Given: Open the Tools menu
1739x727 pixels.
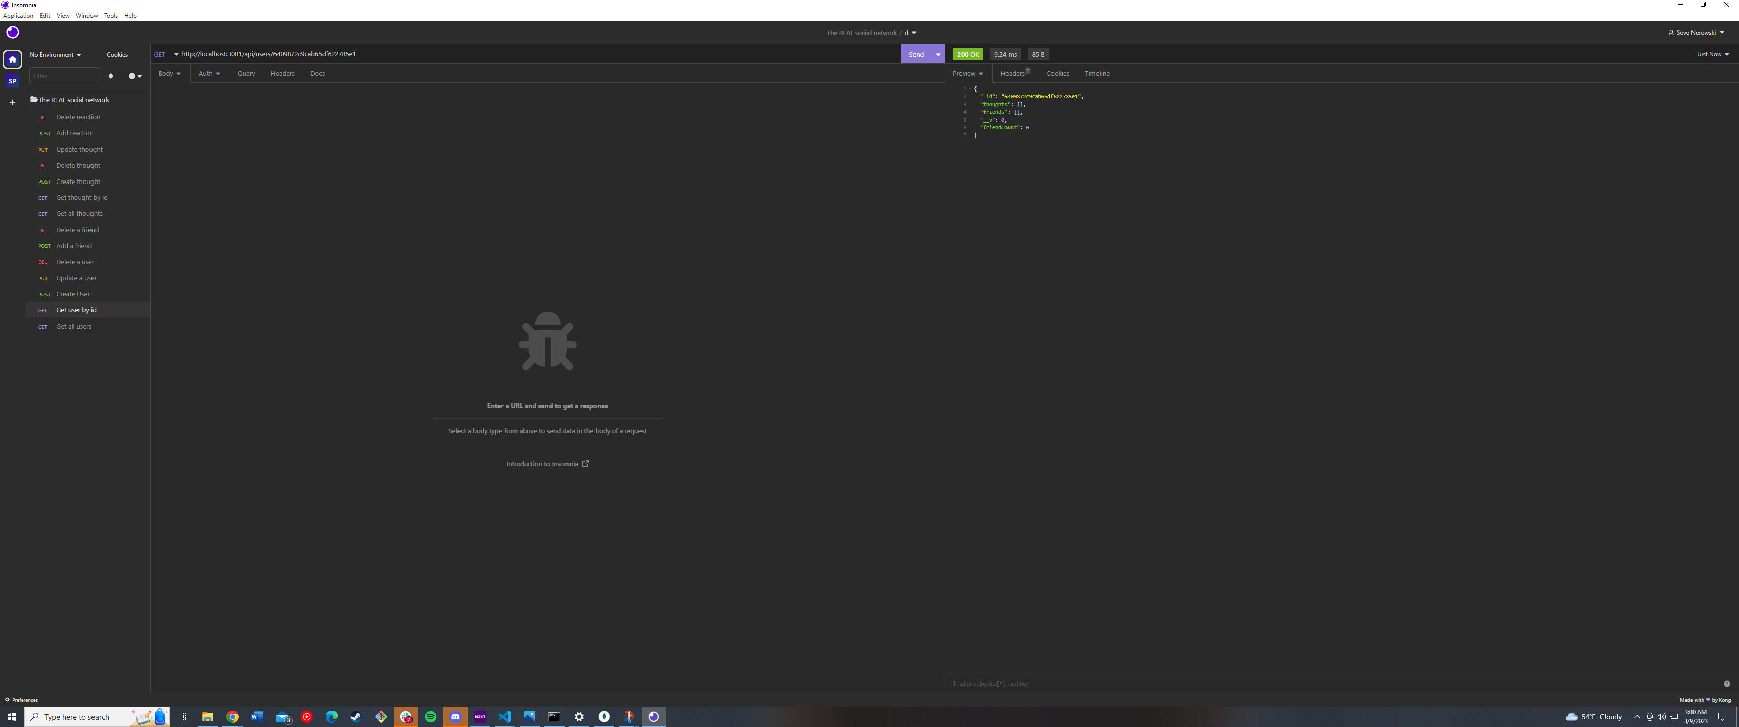Looking at the screenshot, I should (111, 16).
